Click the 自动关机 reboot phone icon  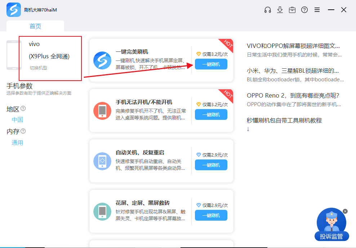[102, 161]
